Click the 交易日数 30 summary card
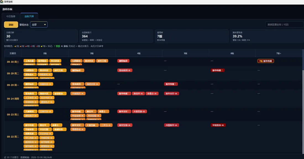 pyautogui.click(x=41, y=36)
